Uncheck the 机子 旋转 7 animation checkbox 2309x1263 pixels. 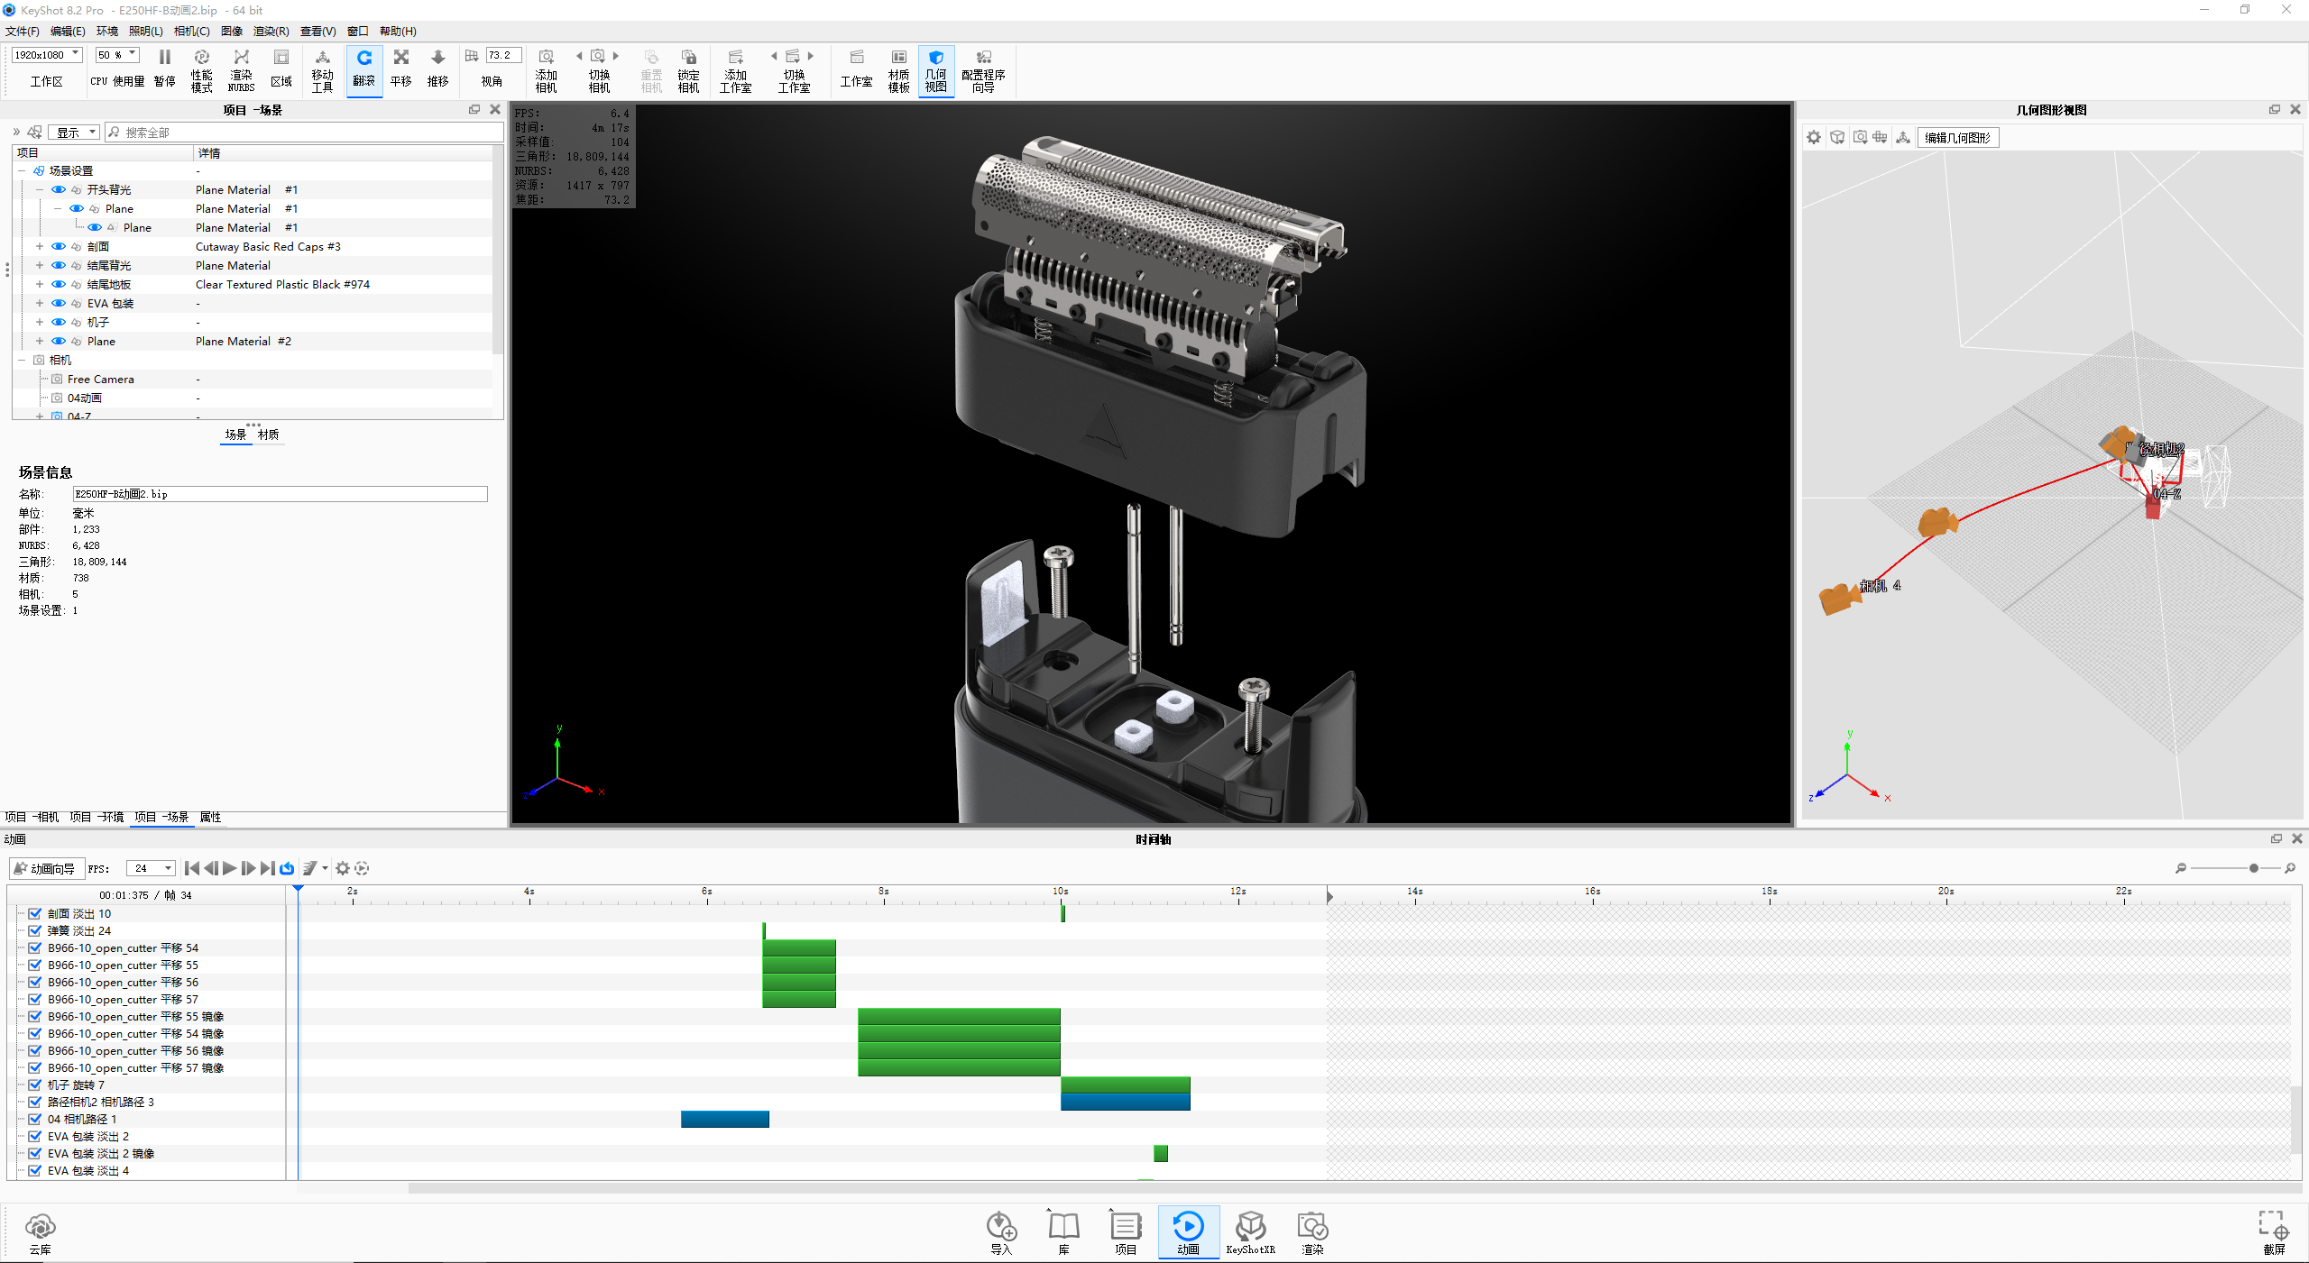tap(34, 1085)
